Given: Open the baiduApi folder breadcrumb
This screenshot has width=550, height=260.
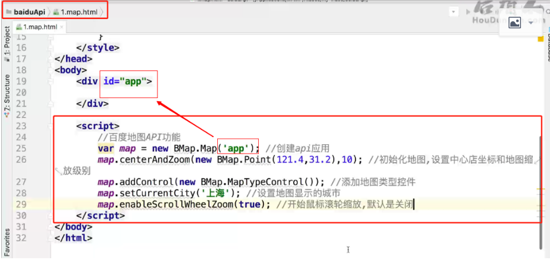Looking at the screenshot, I should tap(25, 12).
